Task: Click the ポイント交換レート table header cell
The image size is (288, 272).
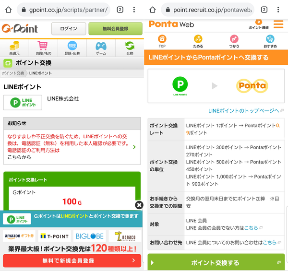Action: [166, 129]
